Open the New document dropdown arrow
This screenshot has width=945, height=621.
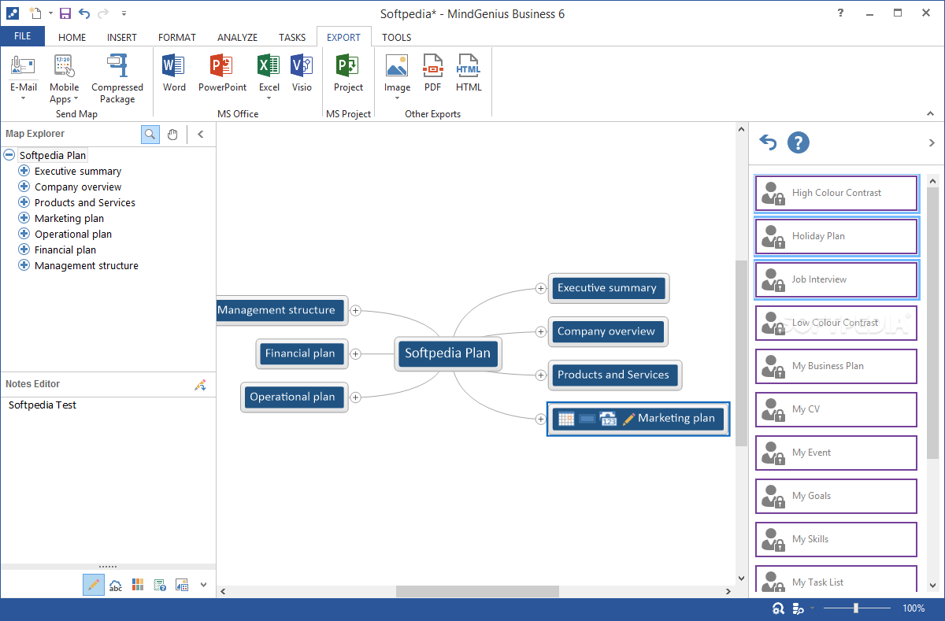pyautogui.click(x=50, y=13)
